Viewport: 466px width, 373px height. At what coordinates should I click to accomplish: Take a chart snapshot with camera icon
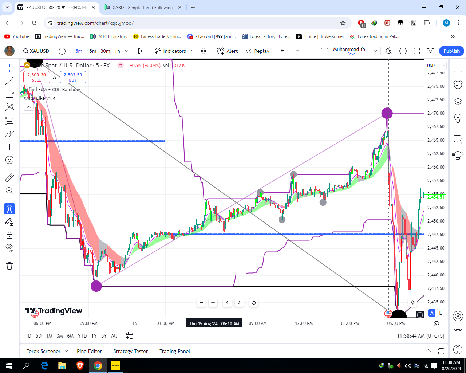[x=430, y=51]
